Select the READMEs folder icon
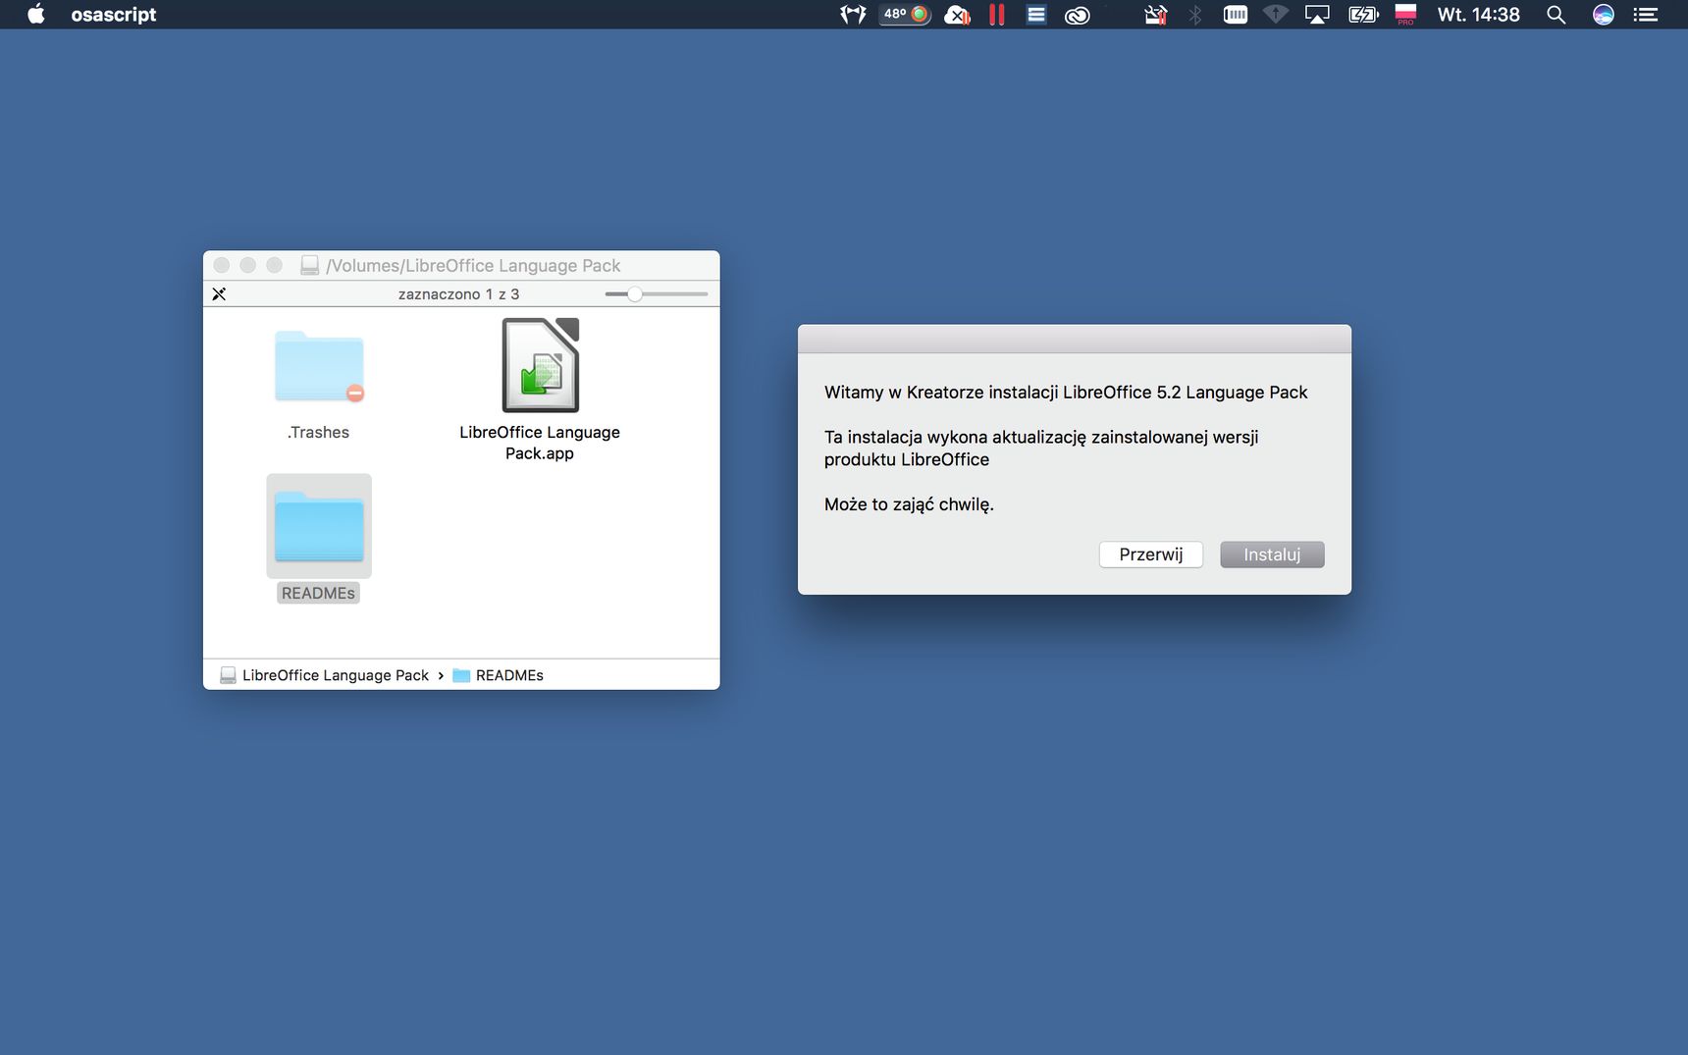Viewport: 1688px width, 1055px height. (x=319, y=526)
